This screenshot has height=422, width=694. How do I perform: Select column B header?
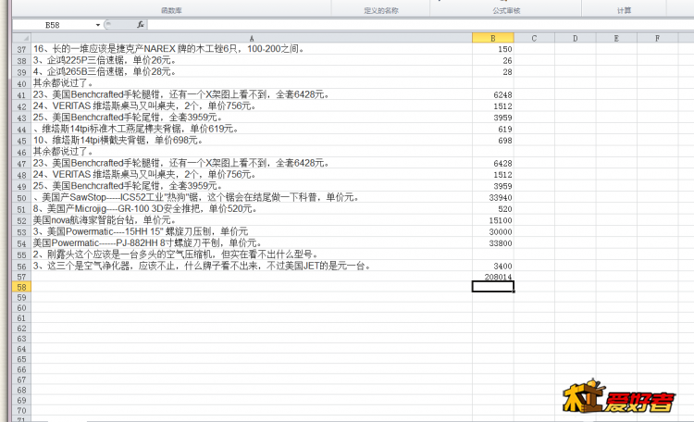click(x=492, y=38)
